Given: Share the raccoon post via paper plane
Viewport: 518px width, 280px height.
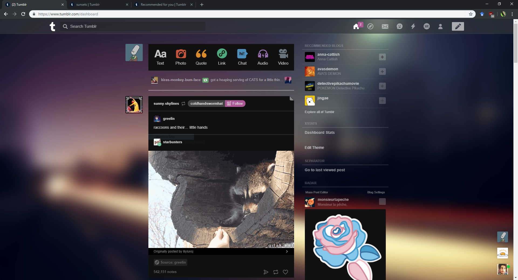Looking at the screenshot, I should point(266,272).
